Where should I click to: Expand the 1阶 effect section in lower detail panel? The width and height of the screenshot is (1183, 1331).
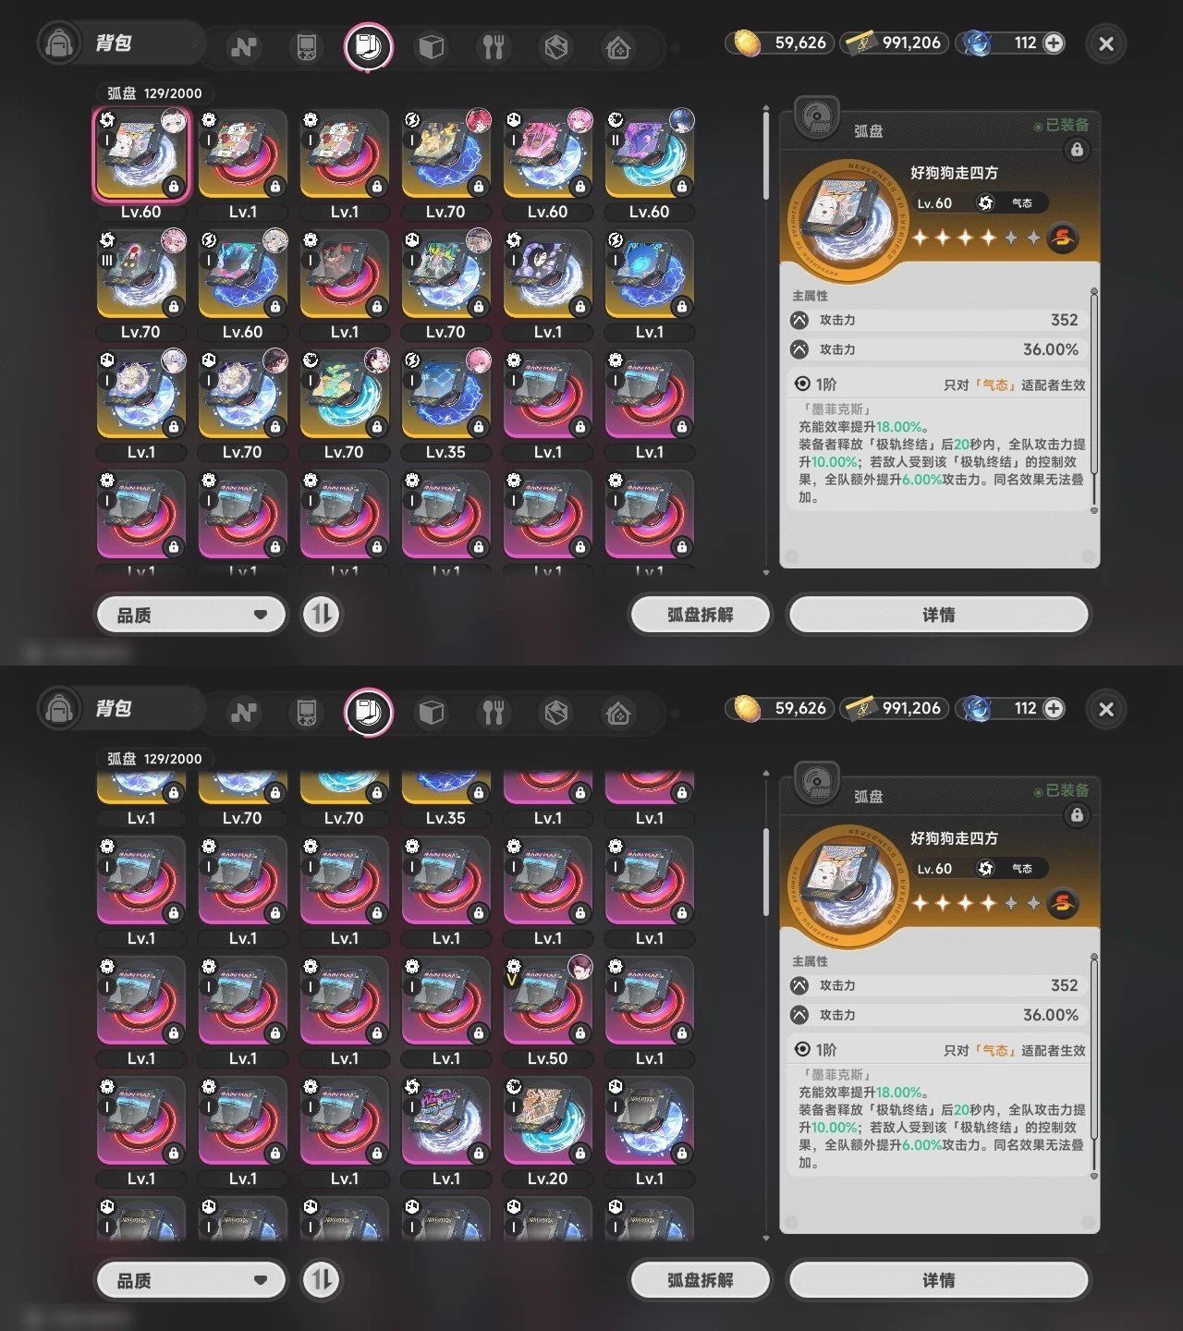pos(940,1050)
